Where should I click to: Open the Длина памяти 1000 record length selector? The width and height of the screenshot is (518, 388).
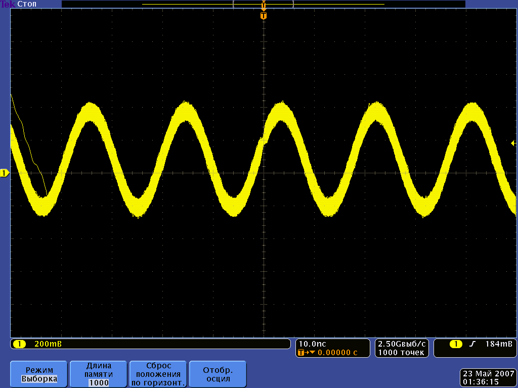pos(99,374)
